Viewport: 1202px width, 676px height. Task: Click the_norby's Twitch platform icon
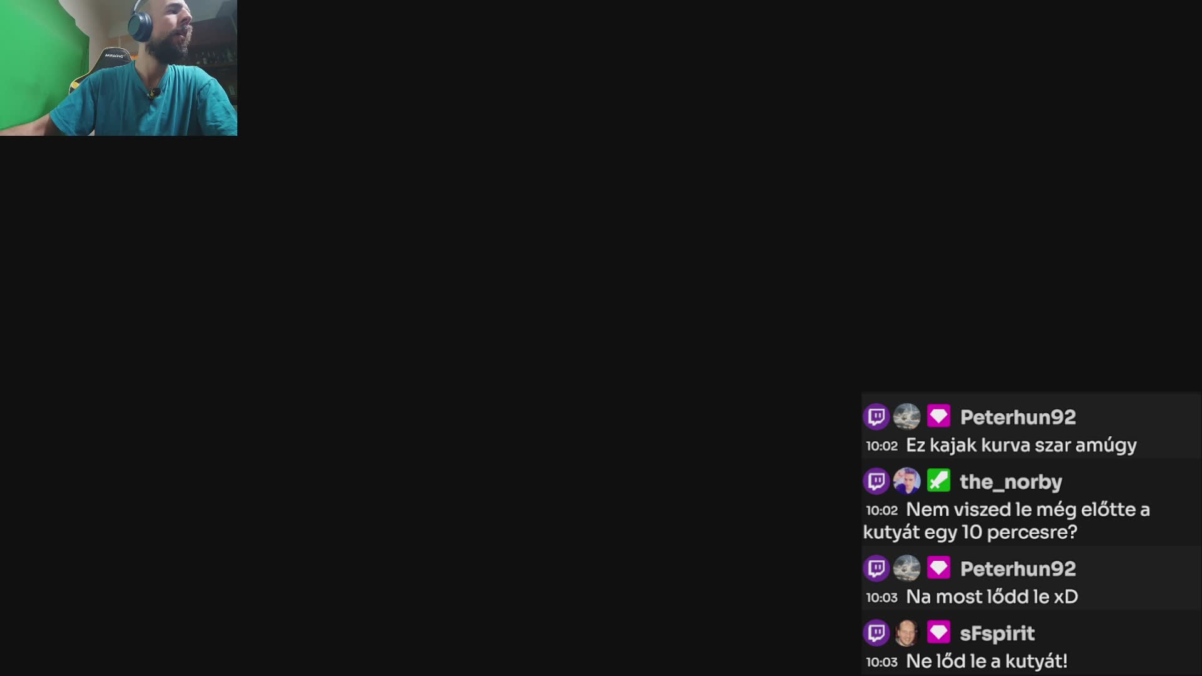tap(876, 481)
